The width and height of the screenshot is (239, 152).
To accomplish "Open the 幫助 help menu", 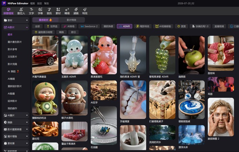I will coord(47,3).
